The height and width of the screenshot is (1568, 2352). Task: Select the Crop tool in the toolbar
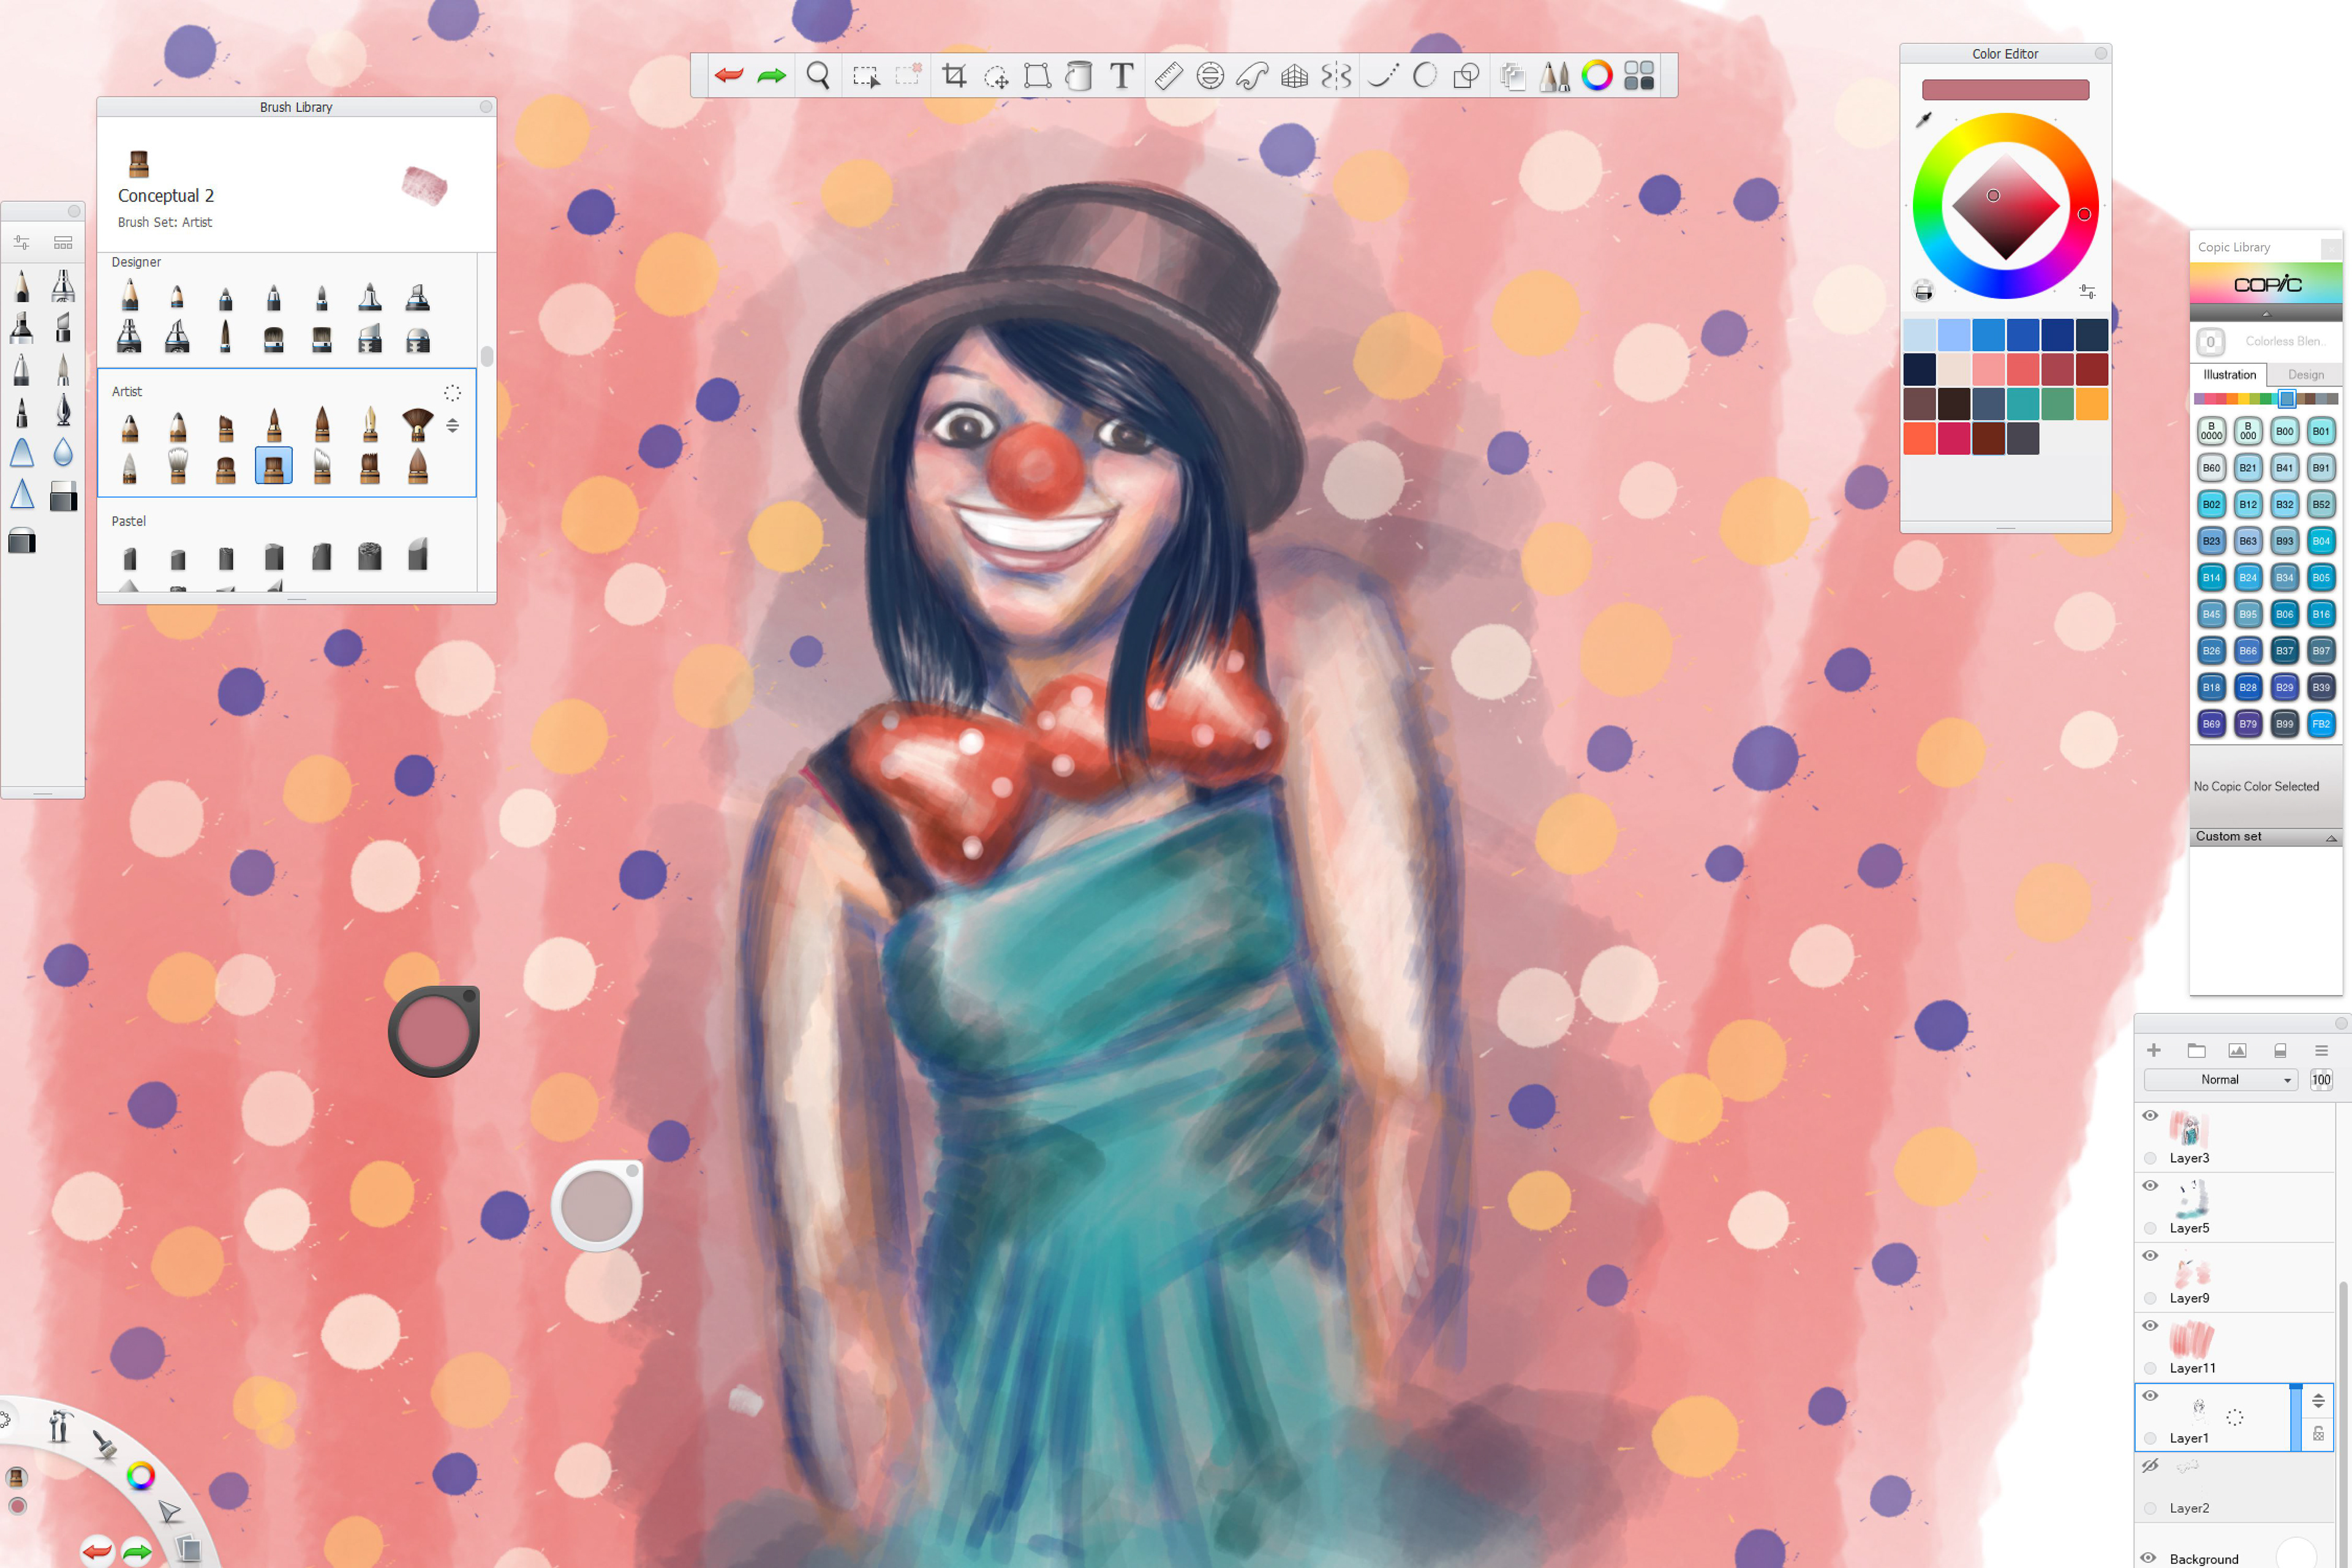(x=954, y=76)
